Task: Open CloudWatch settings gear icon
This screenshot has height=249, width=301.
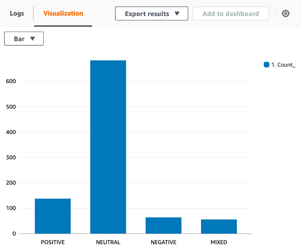Action: pos(286,13)
